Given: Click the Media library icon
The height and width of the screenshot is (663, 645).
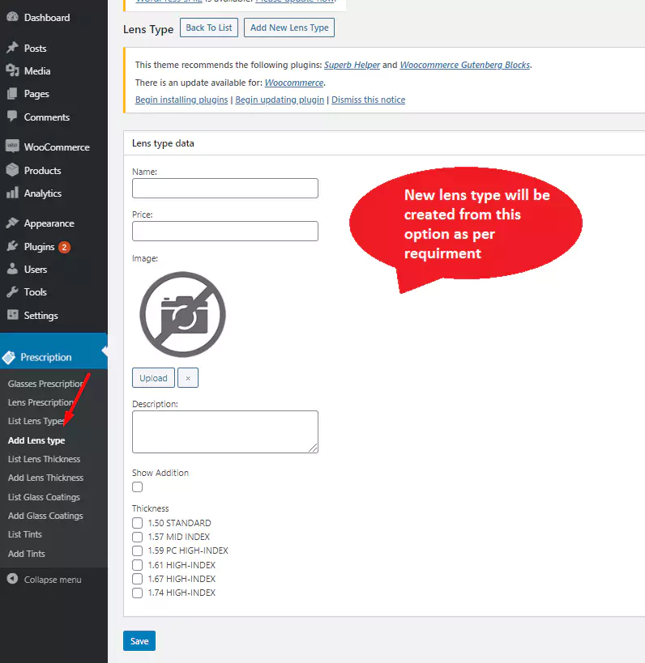Looking at the screenshot, I should 13,70.
